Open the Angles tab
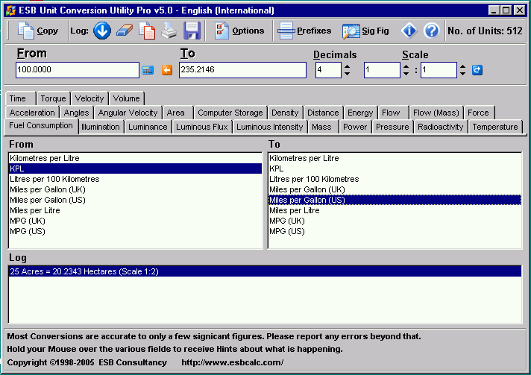Image resolution: width=531 pixels, height=375 pixels. pos(77,113)
